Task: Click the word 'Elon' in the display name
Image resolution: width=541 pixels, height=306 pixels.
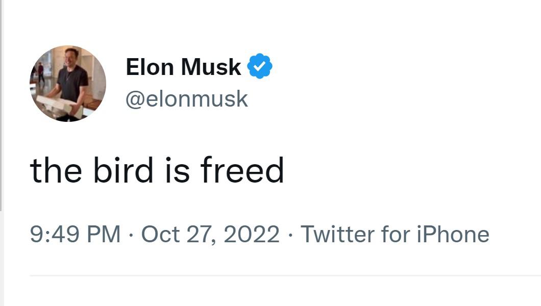Action: coord(150,66)
